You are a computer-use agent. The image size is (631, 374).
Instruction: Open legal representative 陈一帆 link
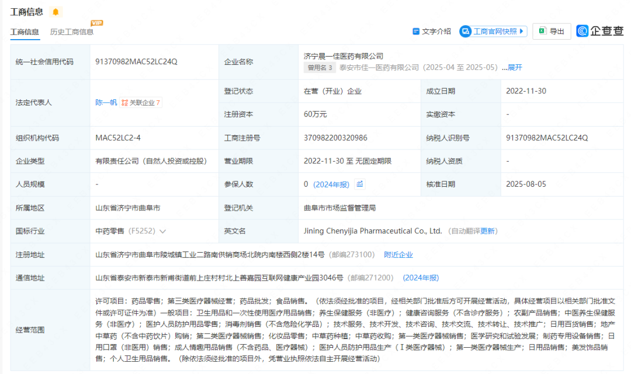(x=106, y=103)
